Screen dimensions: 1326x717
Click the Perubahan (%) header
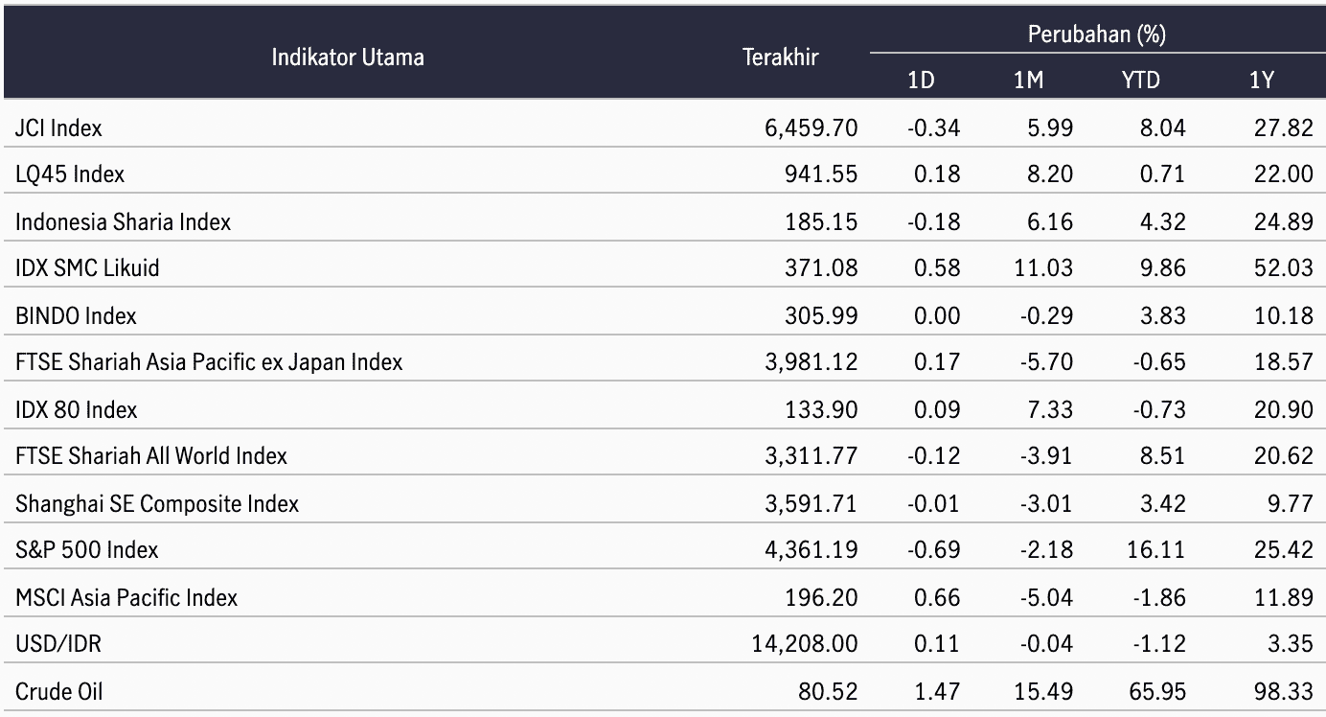click(x=1096, y=35)
